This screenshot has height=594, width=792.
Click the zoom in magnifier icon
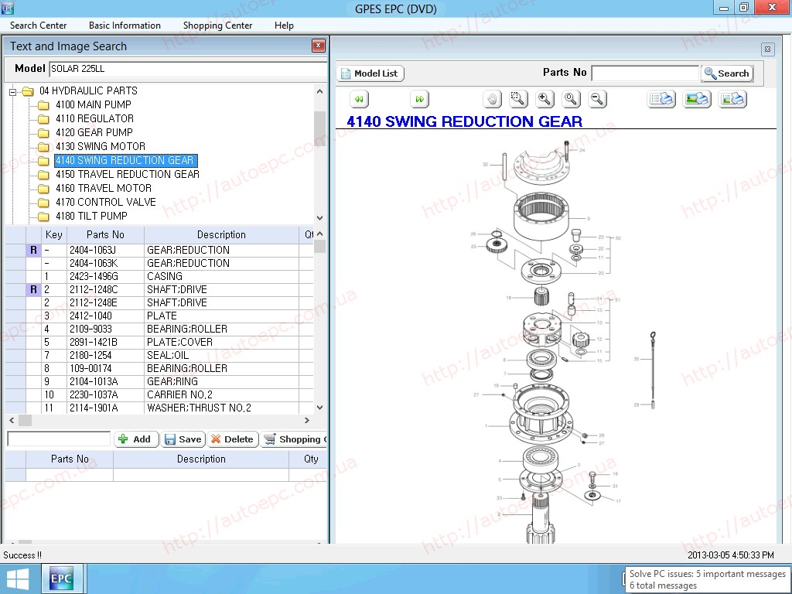pos(544,99)
